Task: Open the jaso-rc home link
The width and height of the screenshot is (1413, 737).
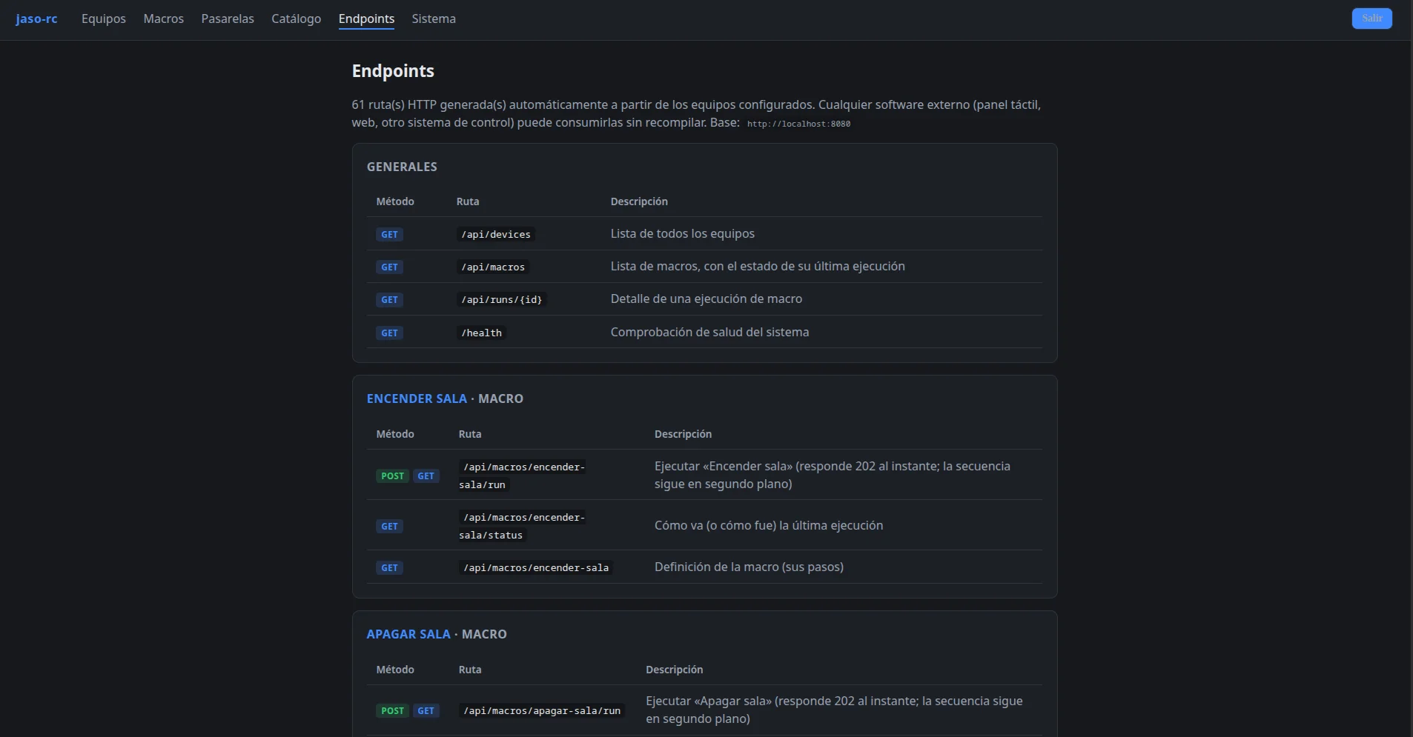Action: pos(36,19)
